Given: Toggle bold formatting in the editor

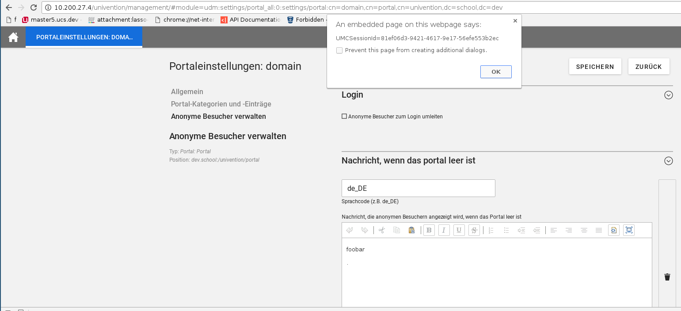Looking at the screenshot, I should coord(429,230).
